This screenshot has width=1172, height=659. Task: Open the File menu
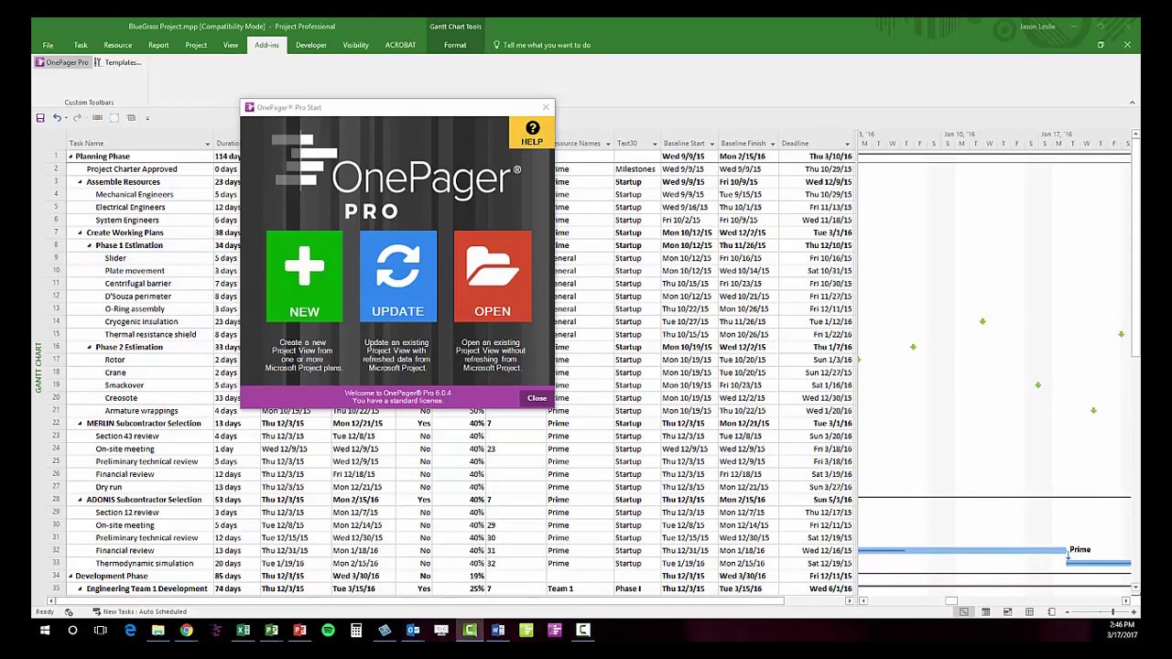pyautogui.click(x=48, y=45)
